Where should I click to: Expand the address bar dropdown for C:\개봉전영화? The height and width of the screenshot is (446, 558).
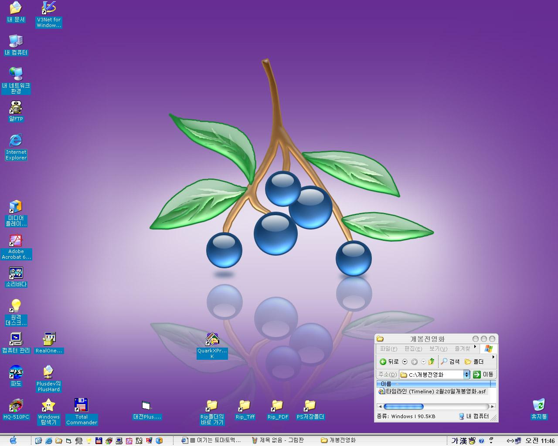pos(466,375)
